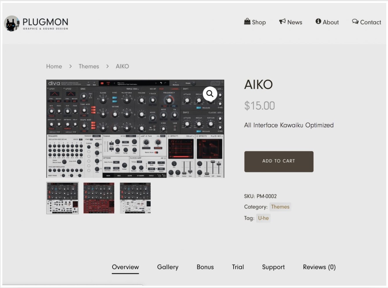388x288 pixels.
Task: Select the first dark-and-white skin thumbnail
Action: [62, 198]
